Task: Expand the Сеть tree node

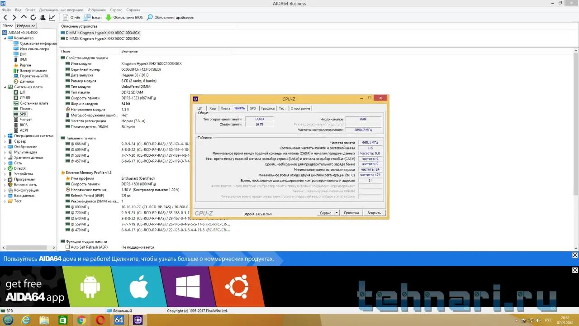Action: (5, 163)
